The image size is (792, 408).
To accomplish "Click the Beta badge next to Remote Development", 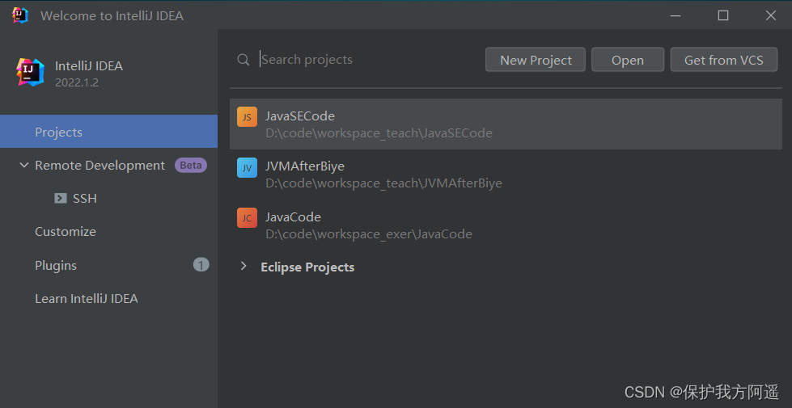I will coord(191,166).
